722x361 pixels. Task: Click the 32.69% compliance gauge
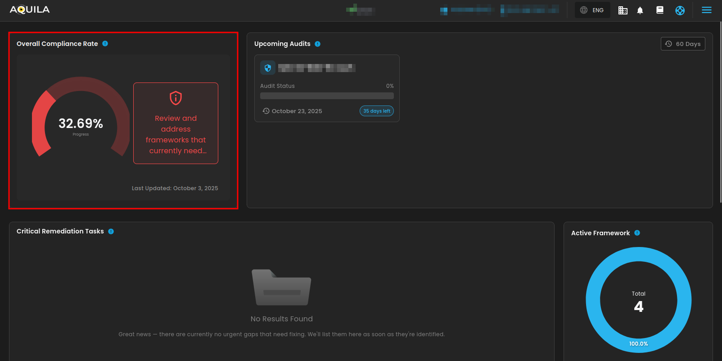coord(81,117)
